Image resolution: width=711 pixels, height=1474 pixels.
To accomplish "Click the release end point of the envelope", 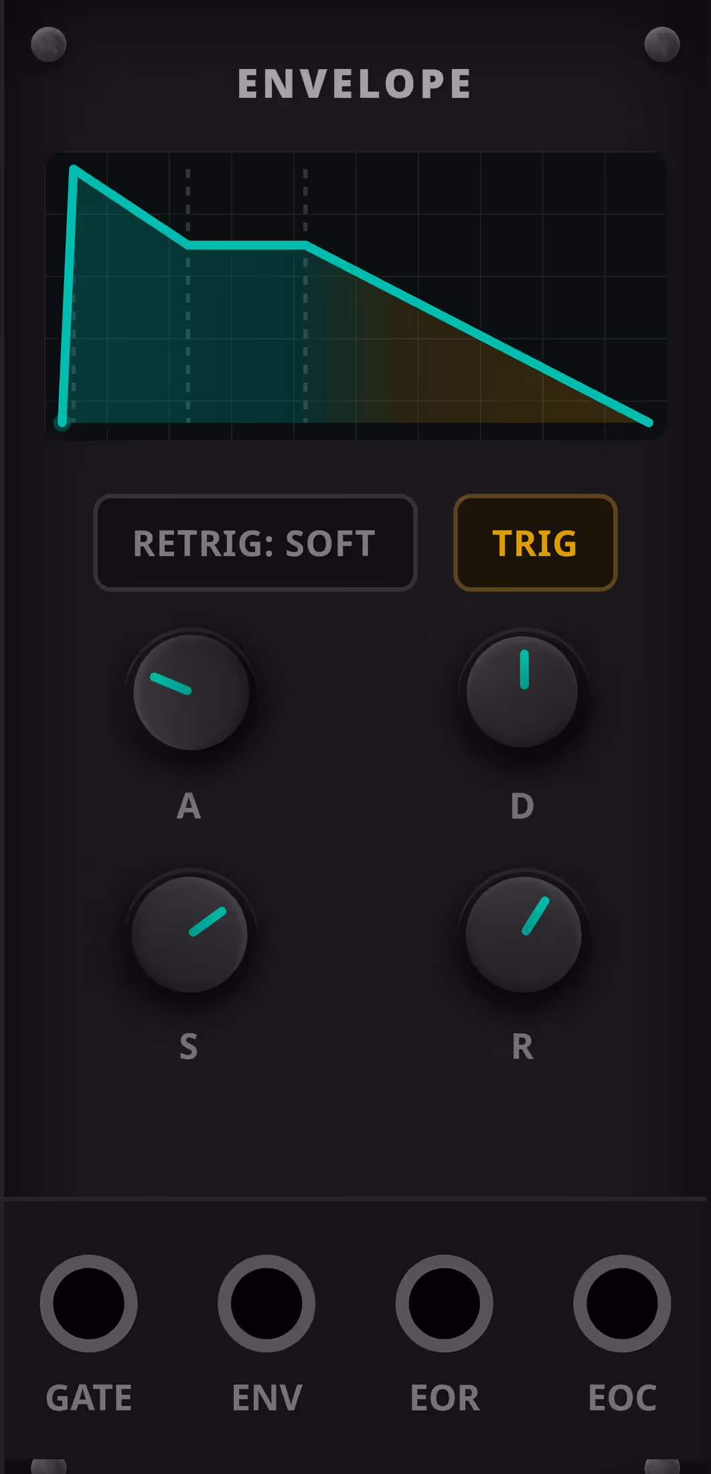I will 648,422.
